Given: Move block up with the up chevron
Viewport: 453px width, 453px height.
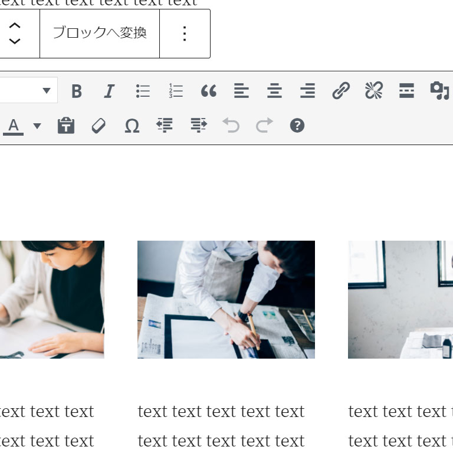Looking at the screenshot, I should 14,26.
